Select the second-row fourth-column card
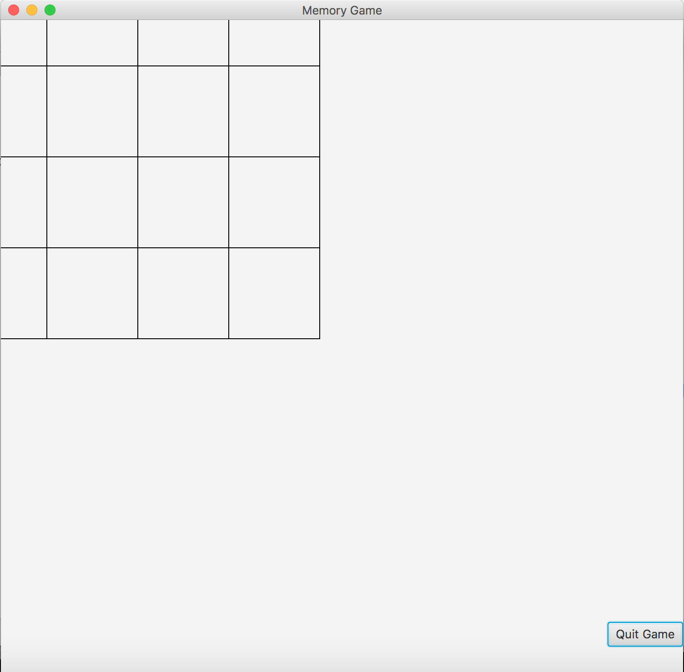Image resolution: width=684 pixels, height=672 pixels. (274, 111)
